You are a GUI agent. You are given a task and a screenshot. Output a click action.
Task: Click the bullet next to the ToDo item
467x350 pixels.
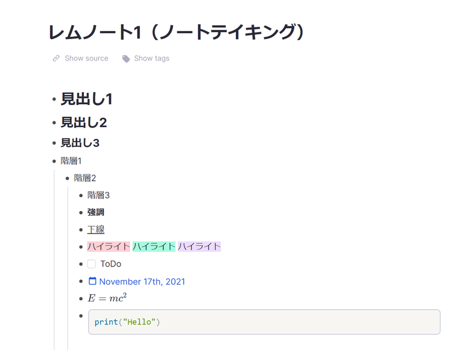82,264
